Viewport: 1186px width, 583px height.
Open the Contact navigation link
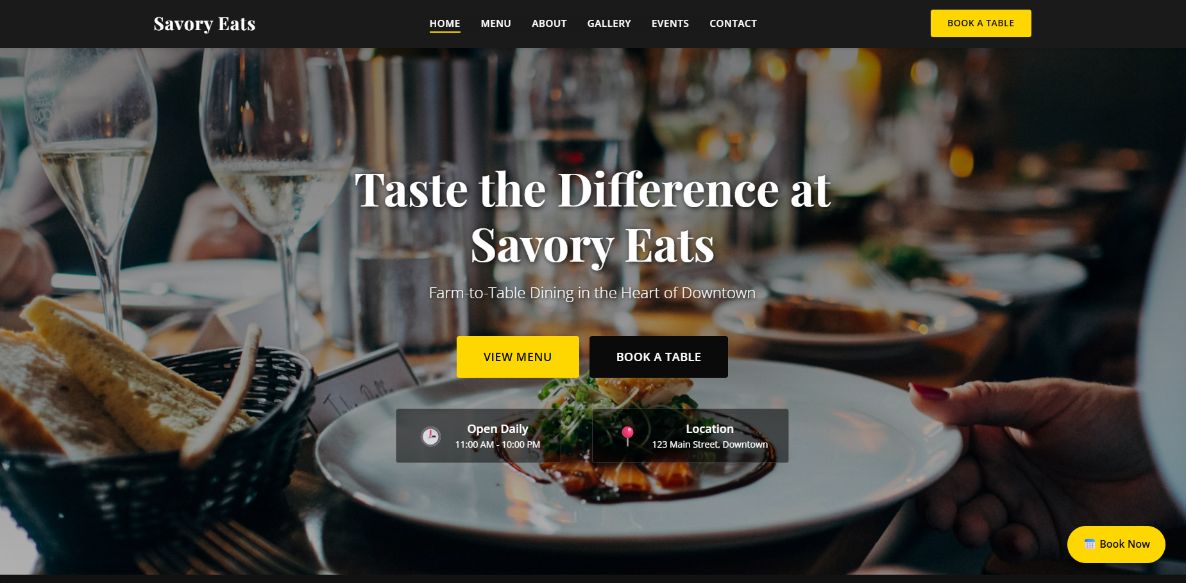[733, 24]
